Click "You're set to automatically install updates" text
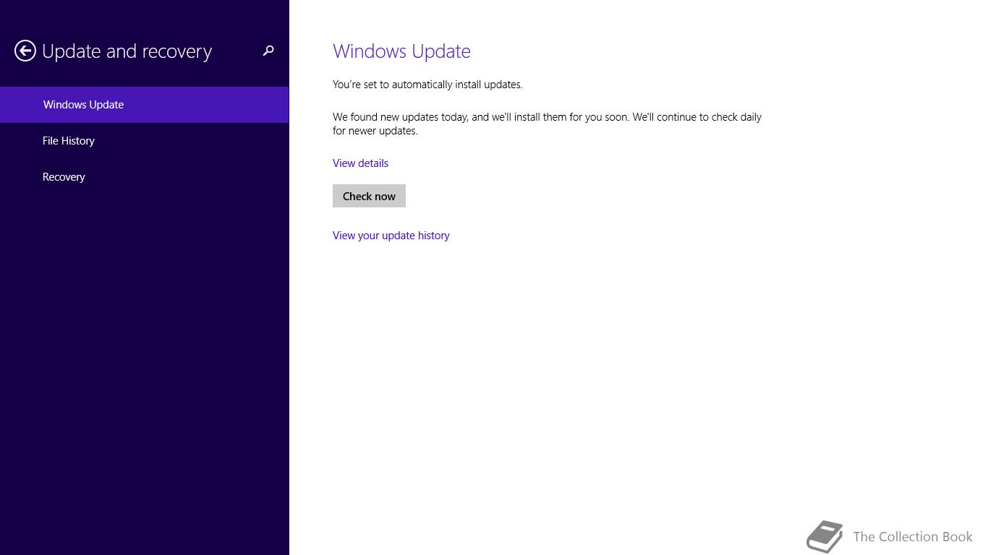988x555 pixels. tap(427, 85)
